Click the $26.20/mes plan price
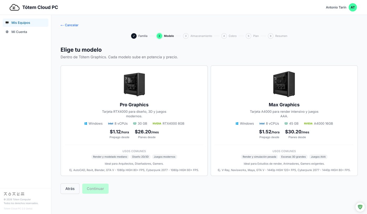Viewport: 367px width, 214px height. (147, 132)
